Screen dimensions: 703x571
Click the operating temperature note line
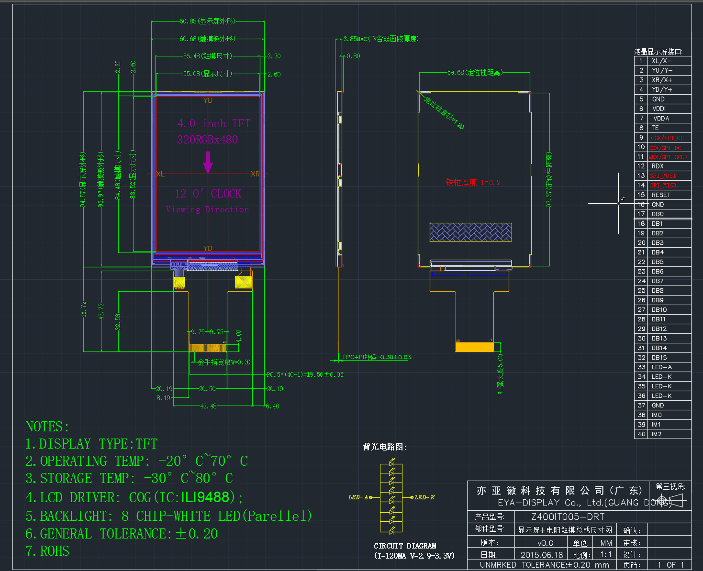click(136, 461)
